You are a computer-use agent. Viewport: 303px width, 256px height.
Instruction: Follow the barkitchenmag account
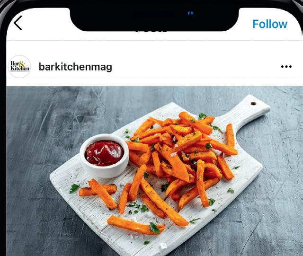pos(270,24)
